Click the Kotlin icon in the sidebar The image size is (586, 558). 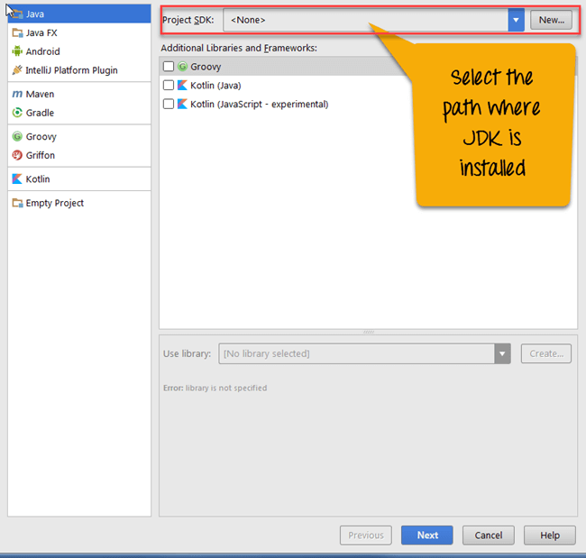point(17,178)
